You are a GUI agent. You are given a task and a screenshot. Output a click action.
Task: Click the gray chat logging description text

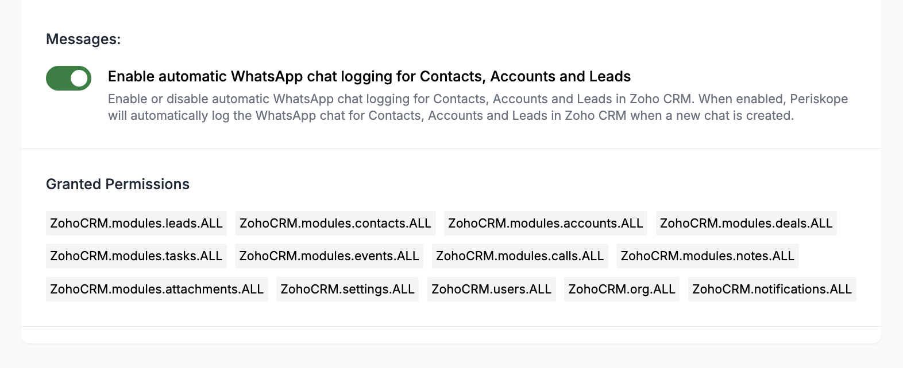(478, 107)
